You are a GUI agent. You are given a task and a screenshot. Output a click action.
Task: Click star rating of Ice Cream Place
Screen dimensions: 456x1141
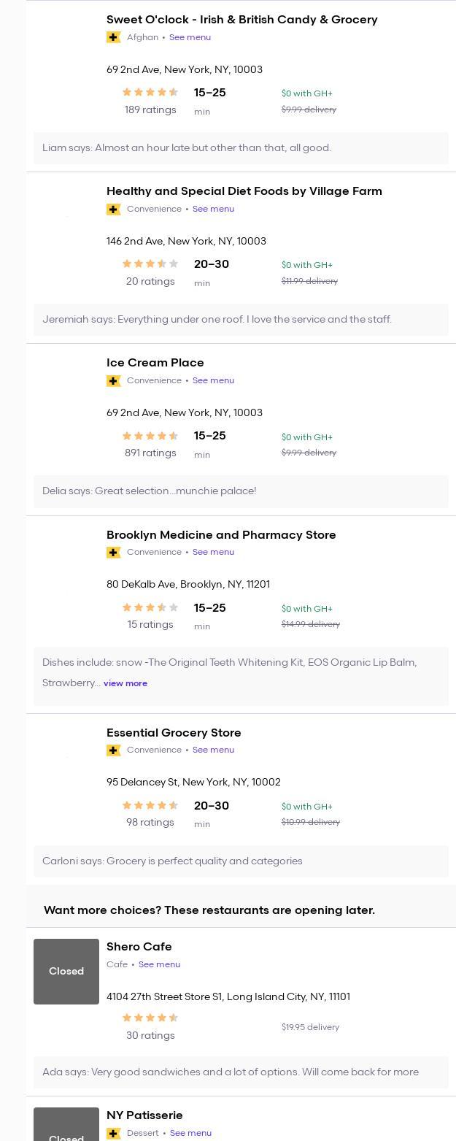tap(150, 436)
